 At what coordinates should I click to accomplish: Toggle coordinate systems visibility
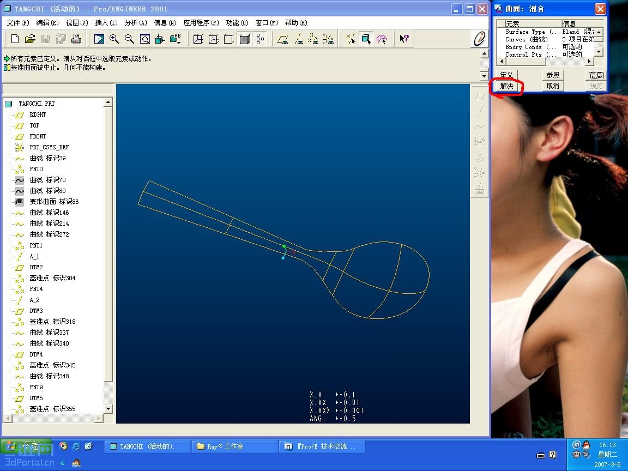click(328, 39)
